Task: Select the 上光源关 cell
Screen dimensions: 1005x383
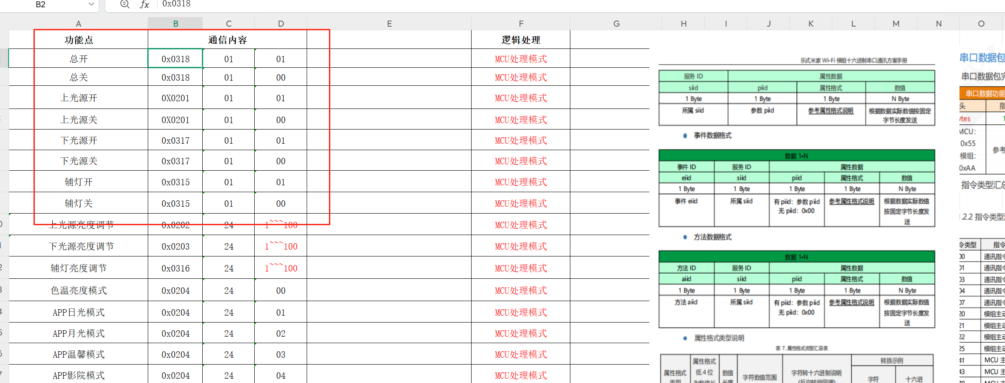Action: click(x=78, y=120)
